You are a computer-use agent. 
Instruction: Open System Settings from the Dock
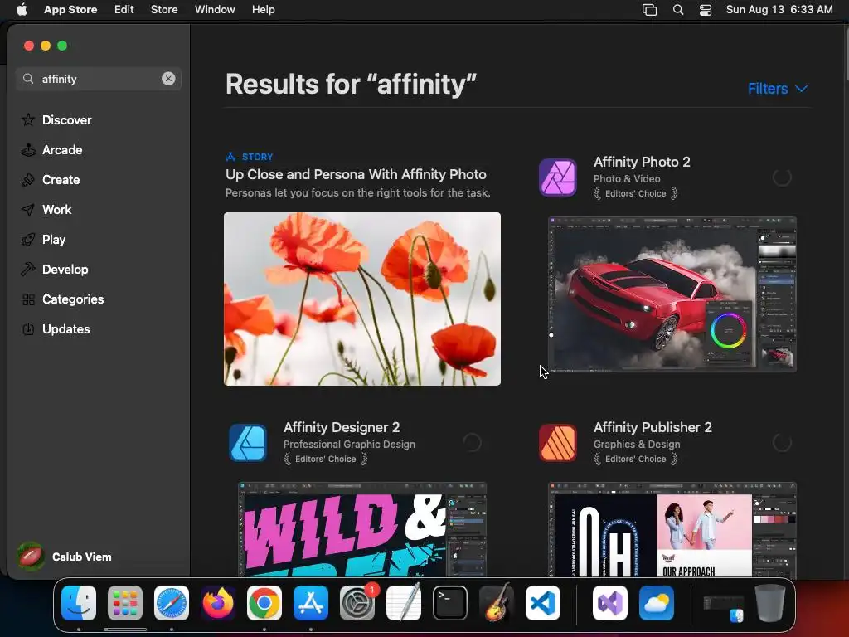point(357,603)
